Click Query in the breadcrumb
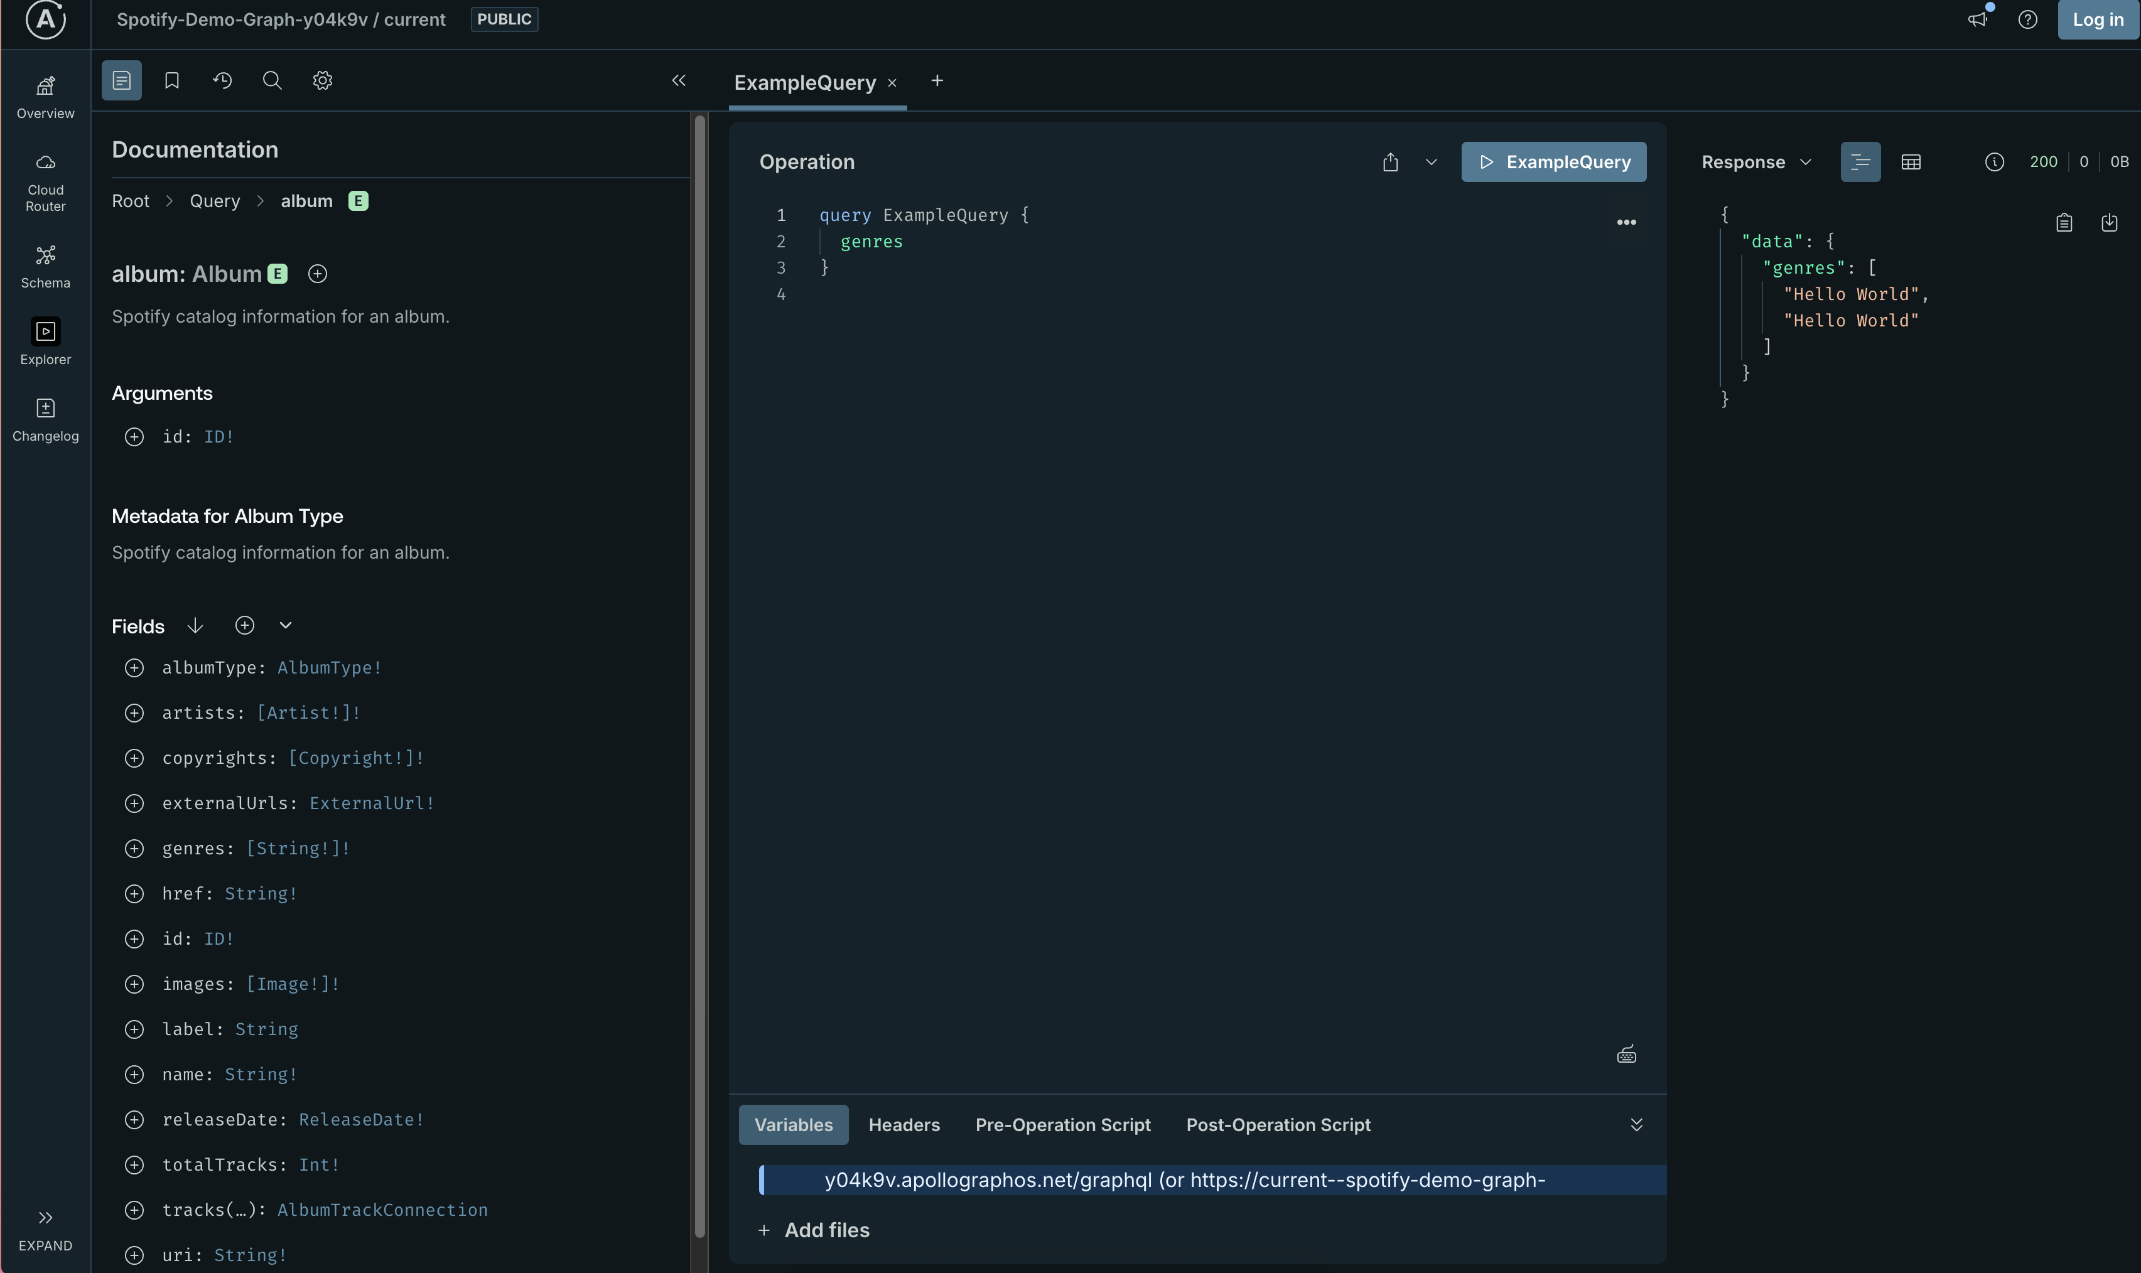The image size is (2141, 1273). click(x=215, y=201)
